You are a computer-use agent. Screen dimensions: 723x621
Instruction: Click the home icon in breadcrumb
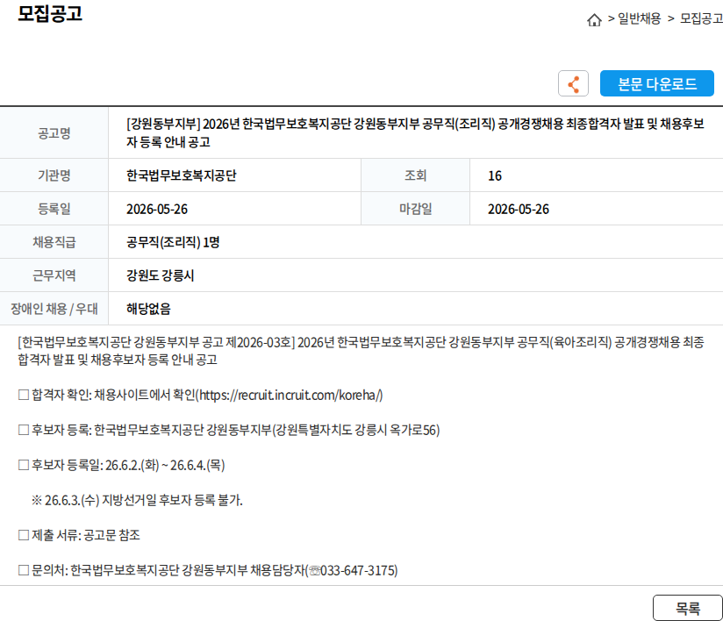click(x=594, y=20)
